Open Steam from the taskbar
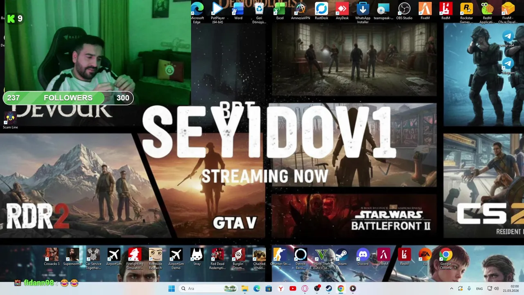Screen dimensions: 524x295 point(329,288)
